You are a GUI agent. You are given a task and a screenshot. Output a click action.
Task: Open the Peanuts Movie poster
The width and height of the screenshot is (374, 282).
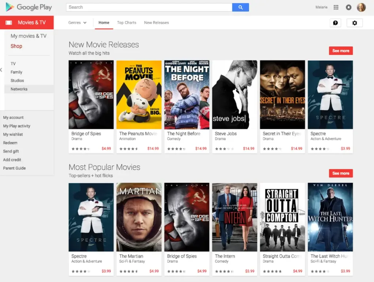[139, 95]
